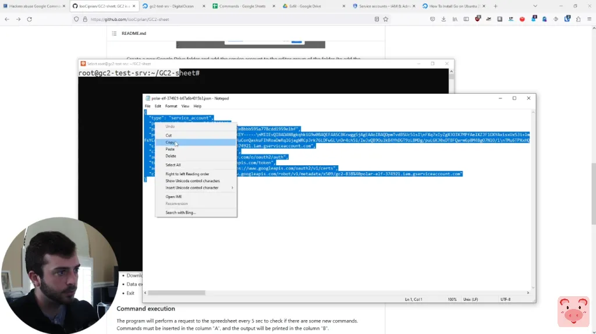Bookmark this page with the star icon

tap(386, 19)
